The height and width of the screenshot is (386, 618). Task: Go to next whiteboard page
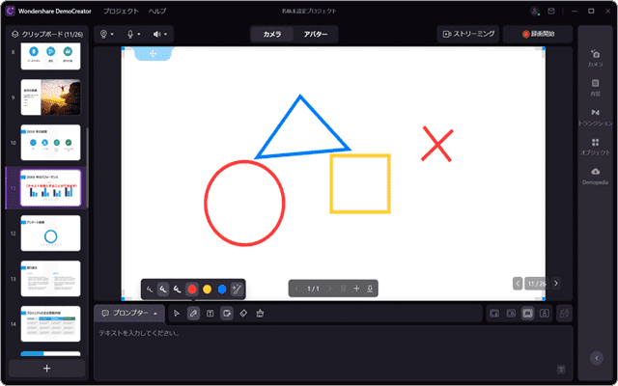330,289
